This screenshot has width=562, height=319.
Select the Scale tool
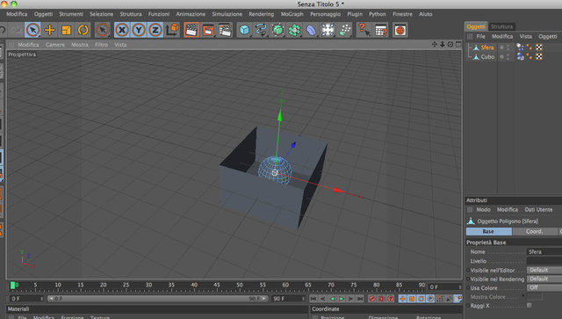click(67, 30)
